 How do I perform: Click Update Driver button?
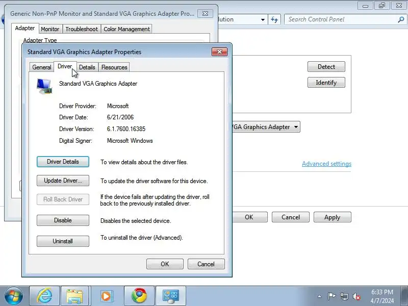[x=63, y=181]
